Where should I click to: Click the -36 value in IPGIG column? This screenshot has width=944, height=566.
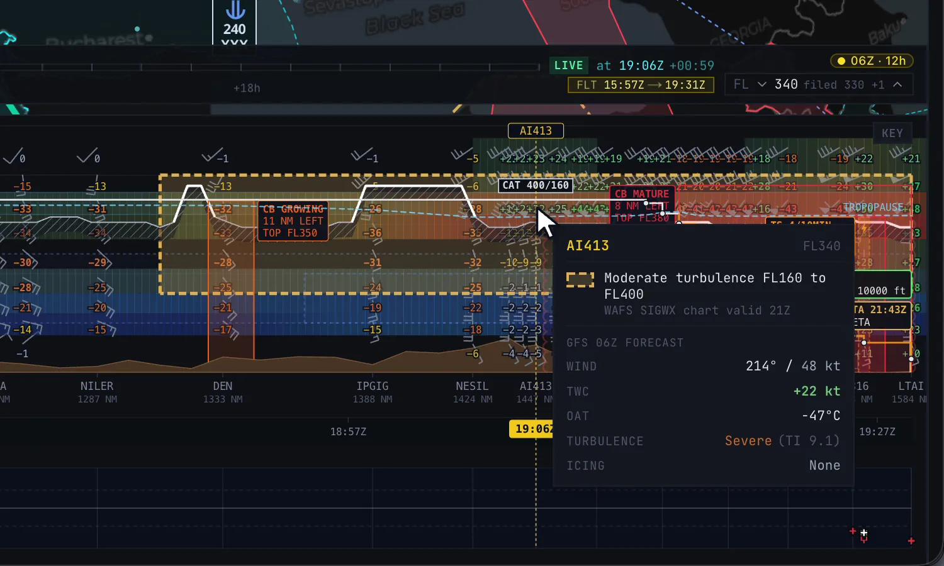point(373,233)
